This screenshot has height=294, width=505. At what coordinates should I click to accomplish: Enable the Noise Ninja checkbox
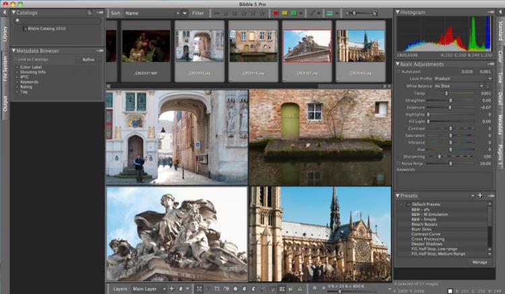tap(399, 163)
